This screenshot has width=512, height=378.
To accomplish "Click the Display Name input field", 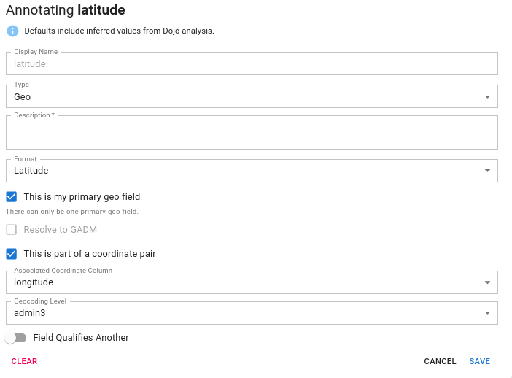I will click(x=252, y=63).
